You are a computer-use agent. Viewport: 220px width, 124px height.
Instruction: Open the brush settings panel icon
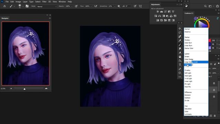tap(27, 6)
